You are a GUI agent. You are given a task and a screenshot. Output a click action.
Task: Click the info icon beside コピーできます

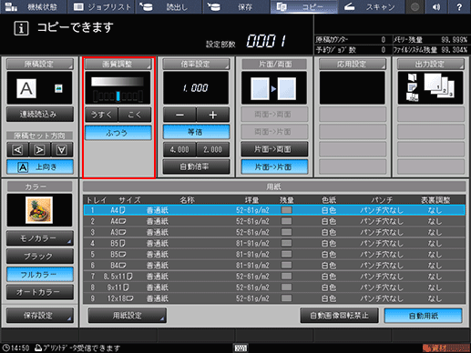(21, 28)
